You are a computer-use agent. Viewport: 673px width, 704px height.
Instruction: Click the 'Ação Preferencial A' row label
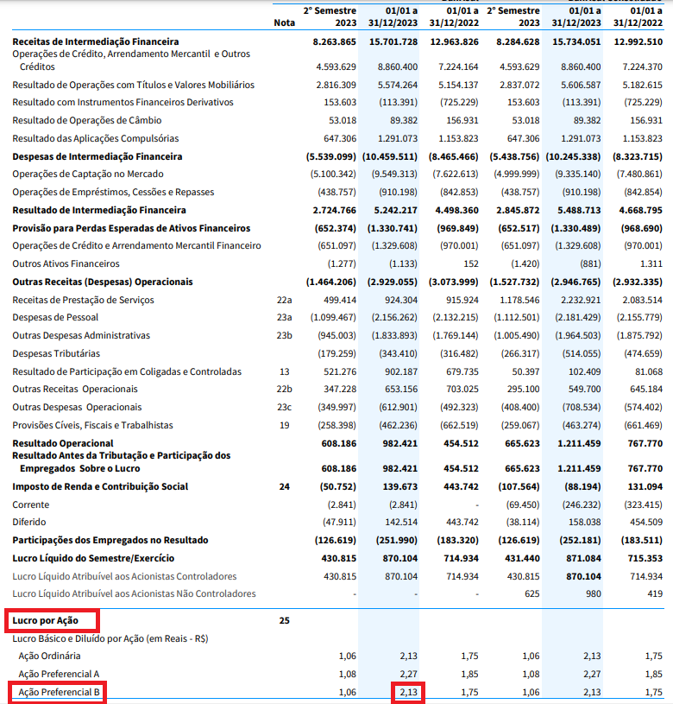click(x=59, y=675)
